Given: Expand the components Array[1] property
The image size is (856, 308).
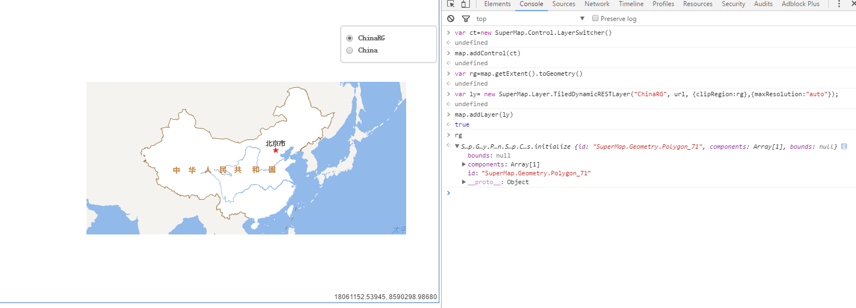Looking at the screenshot, I should tap(464, 164).
